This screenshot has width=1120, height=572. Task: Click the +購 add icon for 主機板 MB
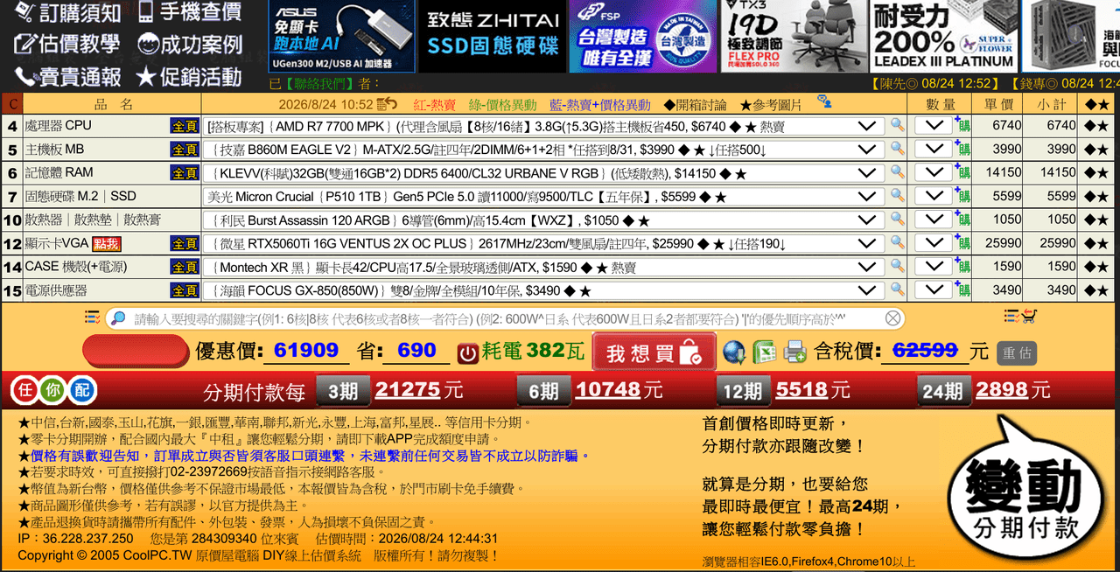click(962, 149)
